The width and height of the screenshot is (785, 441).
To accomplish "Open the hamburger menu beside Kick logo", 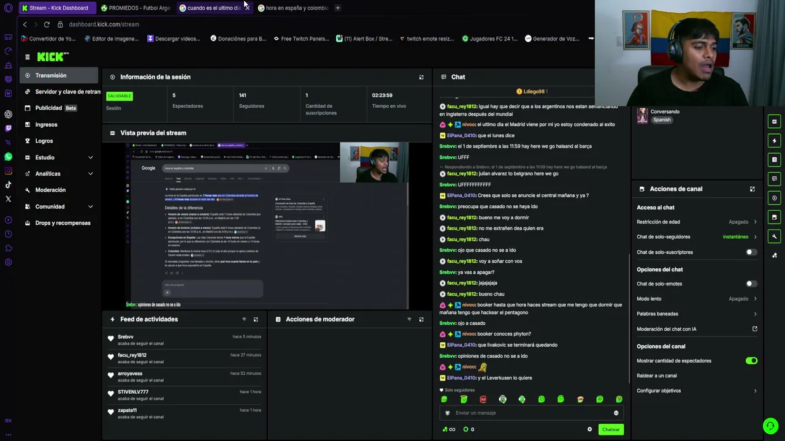I will click(x=27, y=57).
